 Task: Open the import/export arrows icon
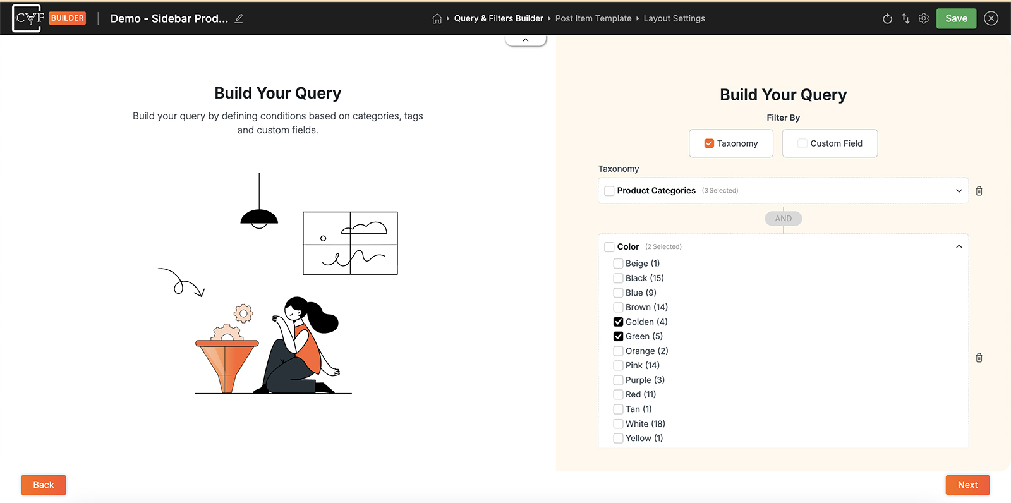[x=905, y=18]
